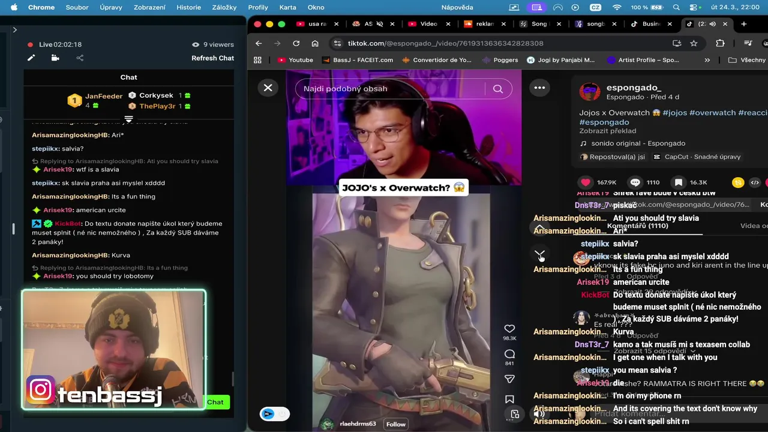The width and height of the screenshot is (768, 432).
Task: Go back in Chrome
Action: coord(259,43)
